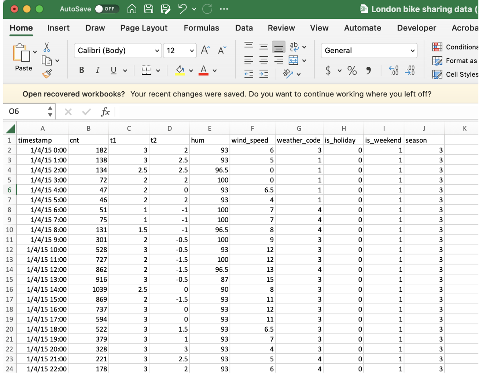The width and height of the screenshot is (484, 373).
Task: Expand the Undo history arrow
Action: pyautogui.click(x=194, y=9)
